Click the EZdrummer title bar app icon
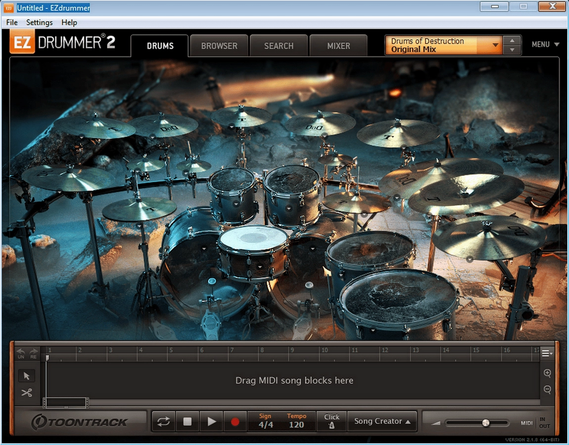This screenshot has height=445, width=569. tap(9, 7)
